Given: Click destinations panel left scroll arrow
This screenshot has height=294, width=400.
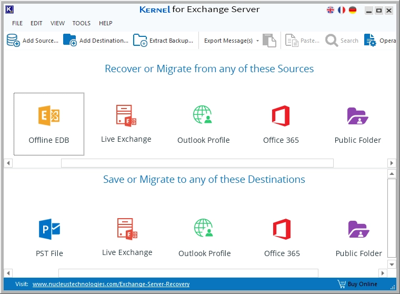Looking at the screenshot, I should 8,273.
